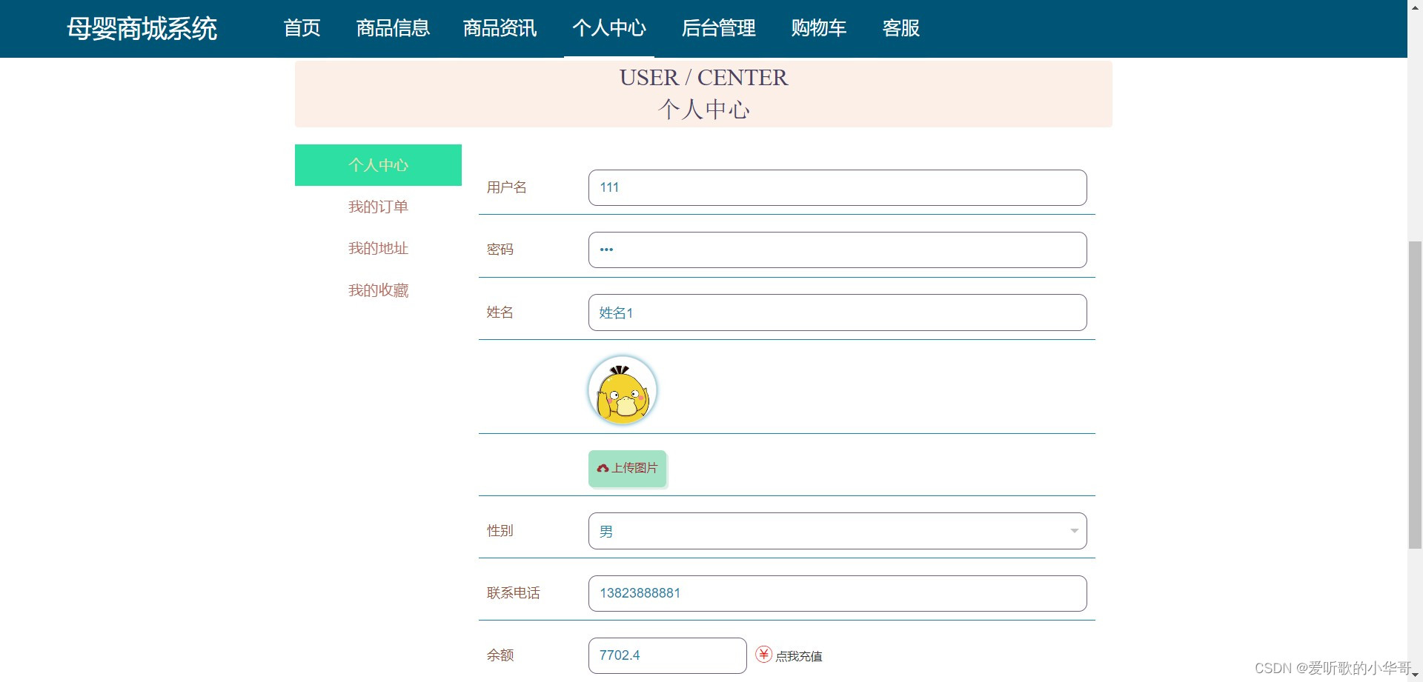The height and width of the screenshot is (682, 1423).
Task: Click the USER / CENTER heading
Action: 703,77
